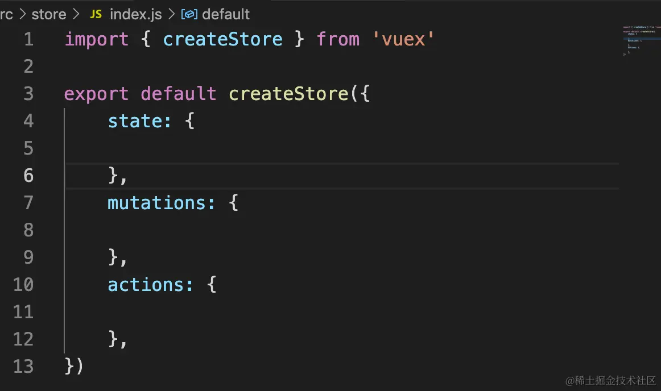Click the JS file icon in breadcrumb
661x391 pixels.
click(96, 14)
